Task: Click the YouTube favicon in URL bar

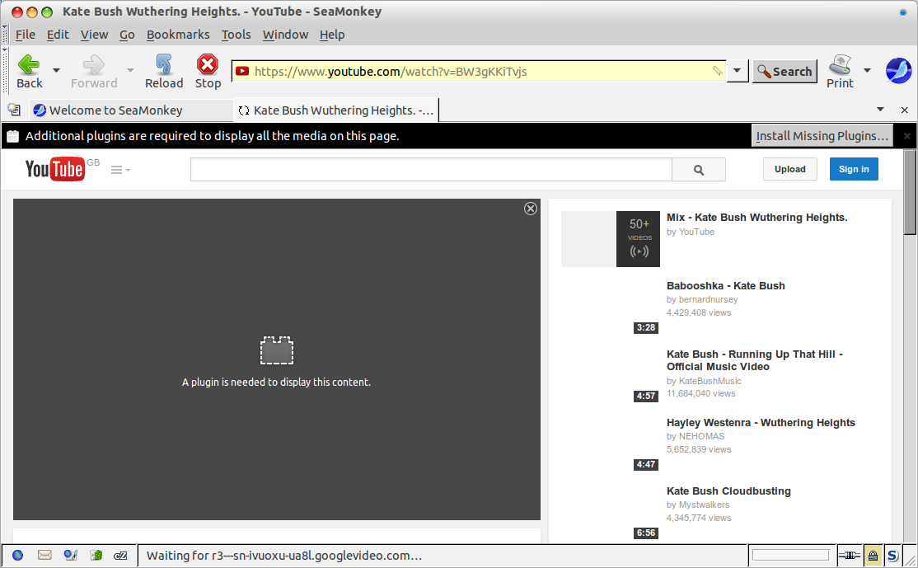Action: pos(242,72)
